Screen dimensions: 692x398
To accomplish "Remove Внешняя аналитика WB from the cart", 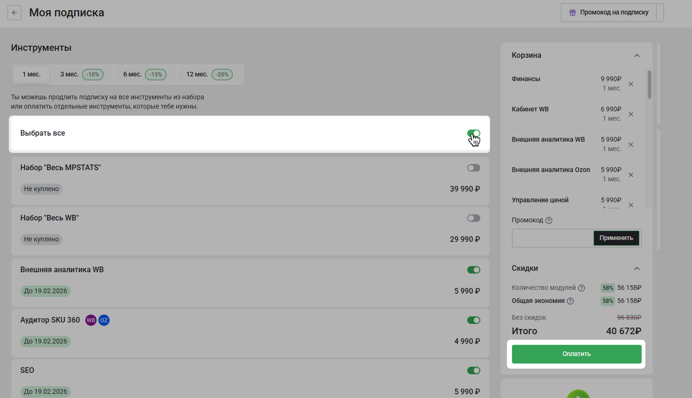I will 631,144.
